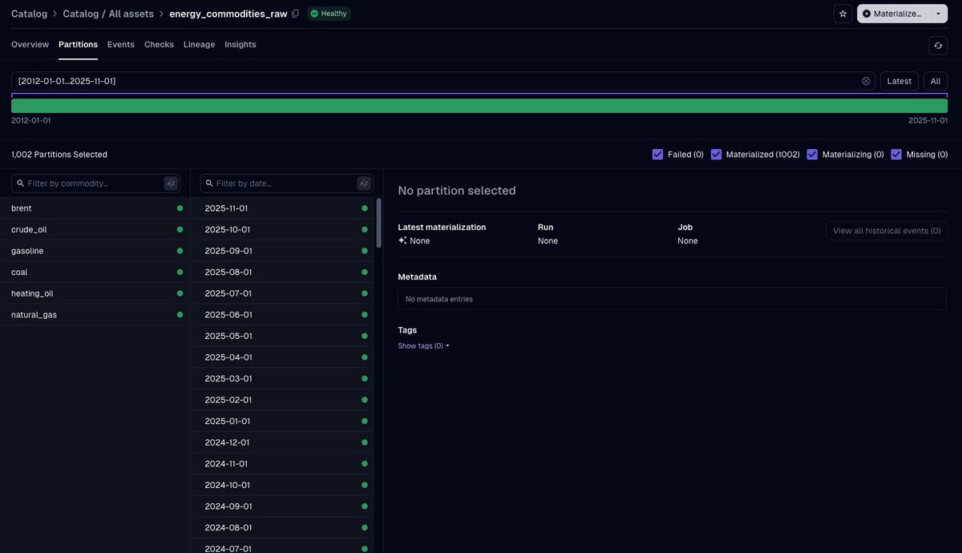Viewport: 962px width, 553px height.
Task: Click the status dot of natural_gas
Action: (x=180, y=315)
